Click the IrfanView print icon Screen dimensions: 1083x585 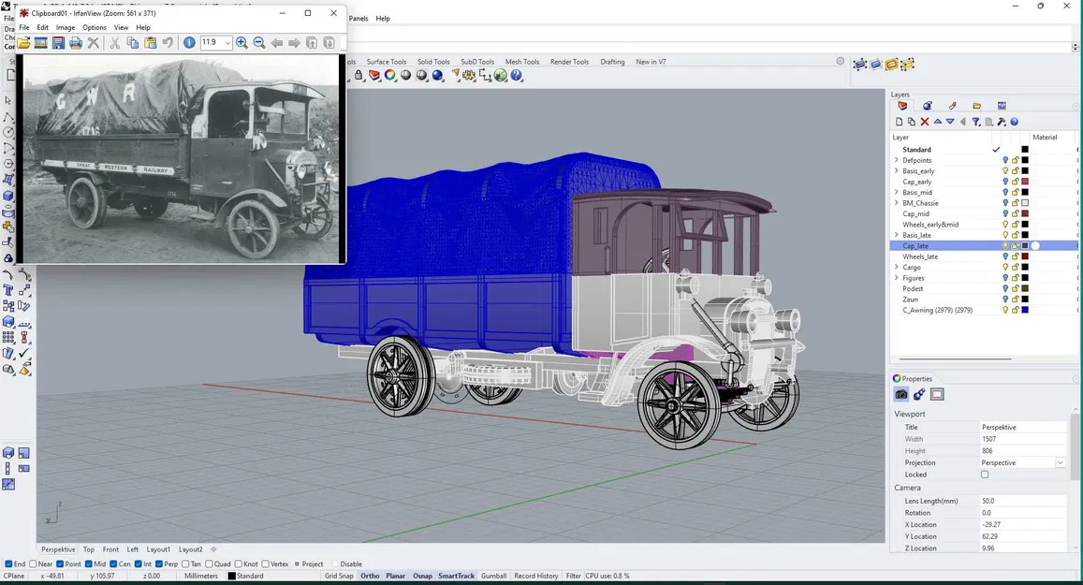tap(76, 43)
